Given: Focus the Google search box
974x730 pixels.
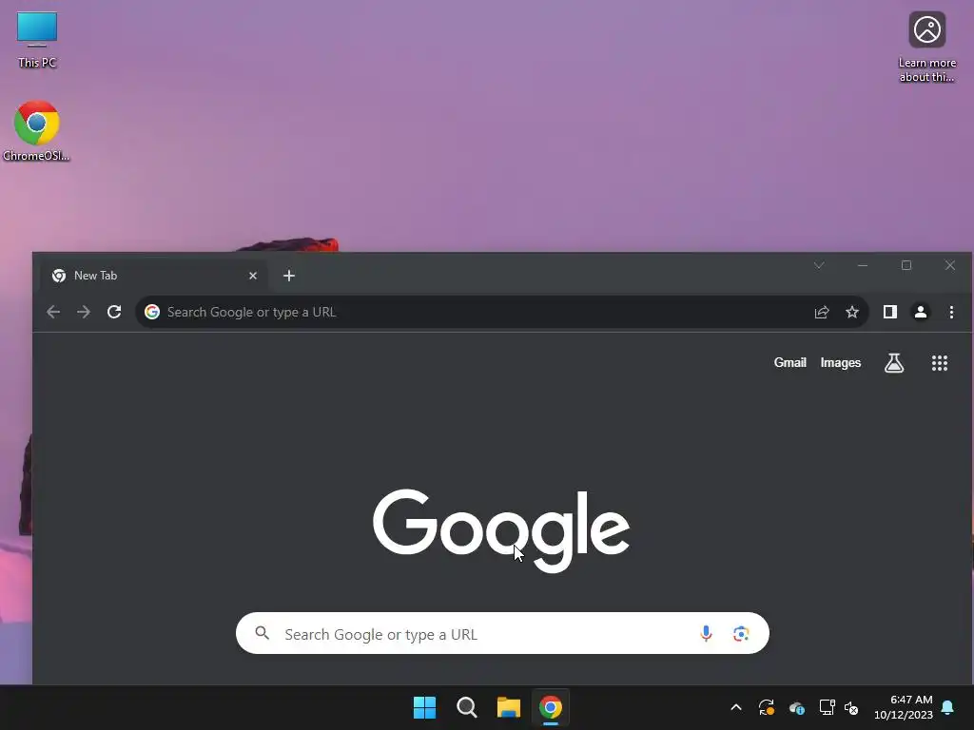Looking at the screenshot, I should coord(502,633).
